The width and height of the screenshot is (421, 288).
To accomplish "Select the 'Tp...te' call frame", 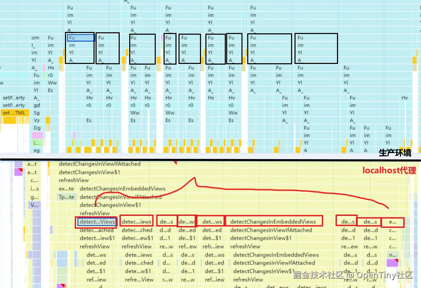I will click(x=66, y=197).
